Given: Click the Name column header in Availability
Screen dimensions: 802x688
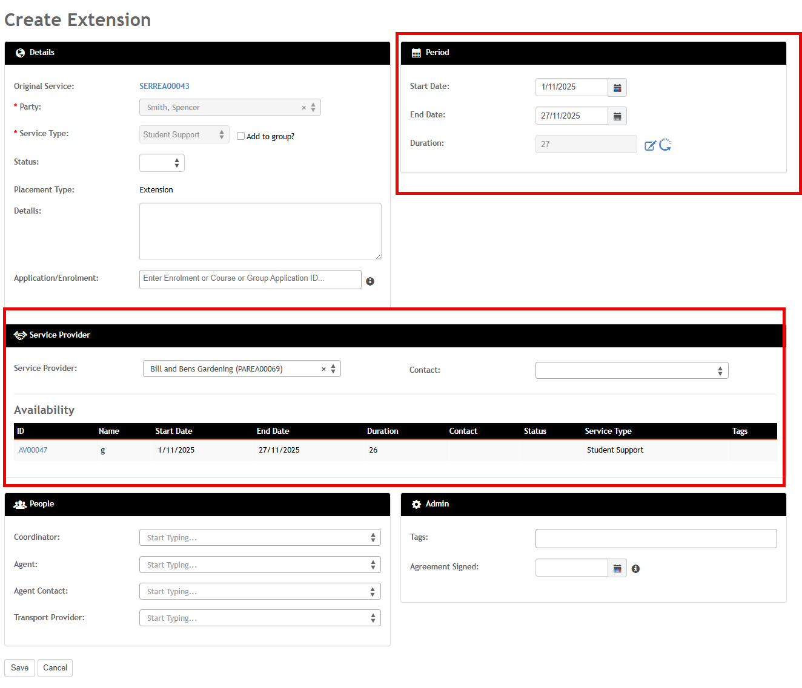Looking at the screenshot, I should point(109,431).
